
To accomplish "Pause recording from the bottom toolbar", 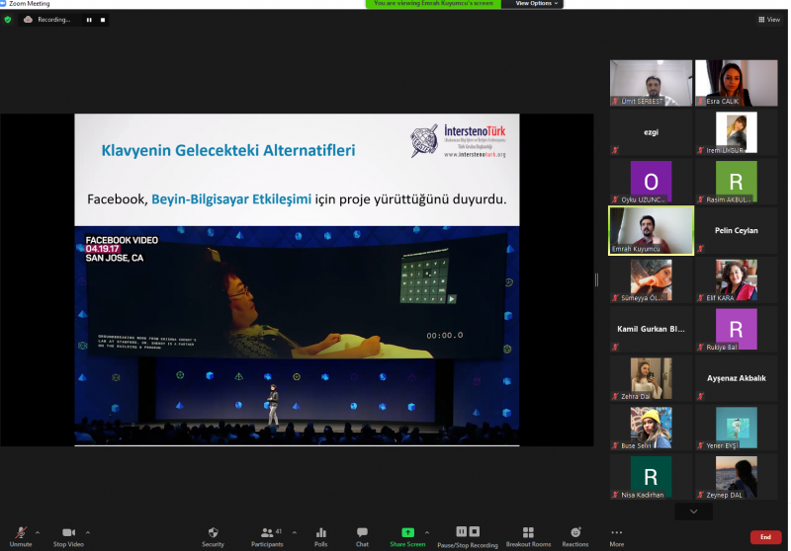I will pos(461,531).
